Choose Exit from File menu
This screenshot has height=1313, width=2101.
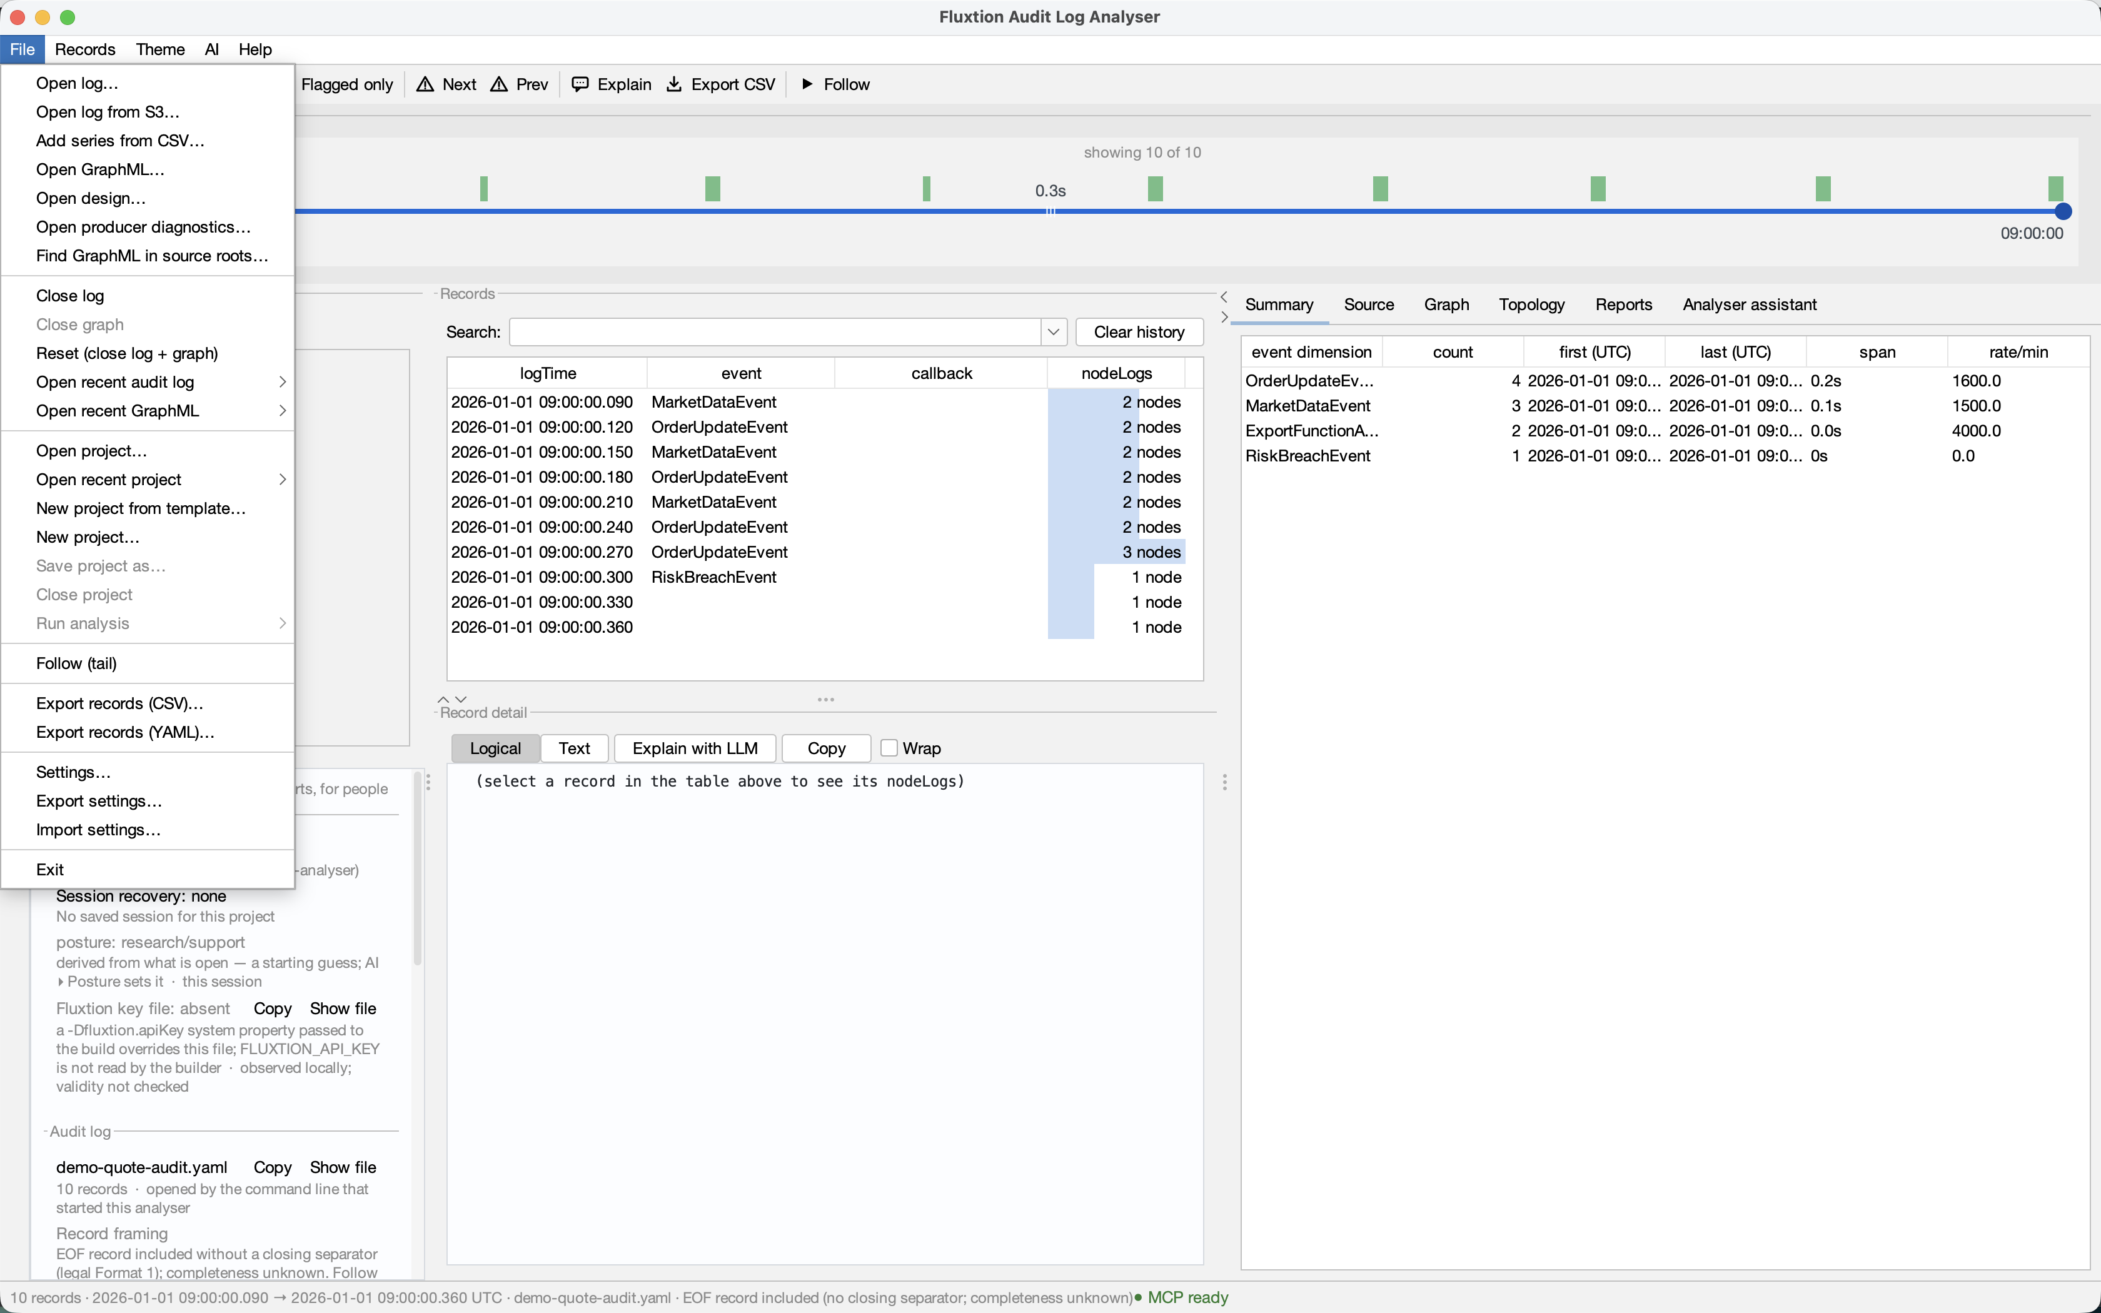click(x=148, y=869)
